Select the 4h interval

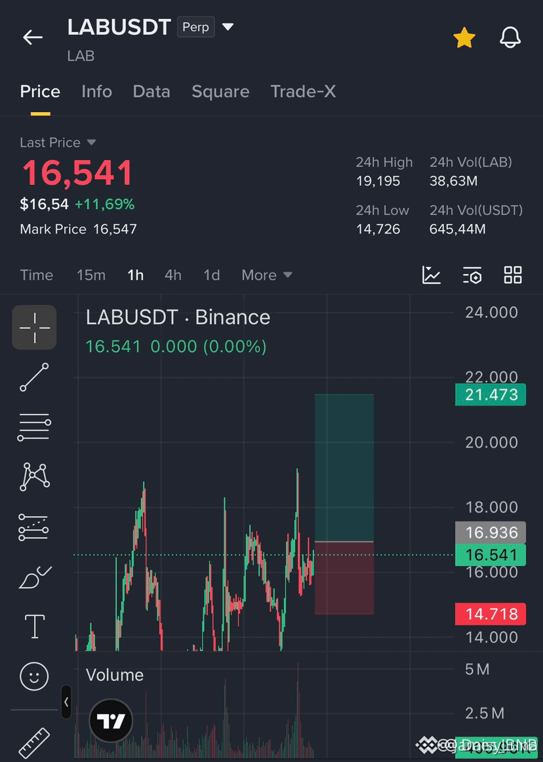pyautogui.click(x=173, y=275)
